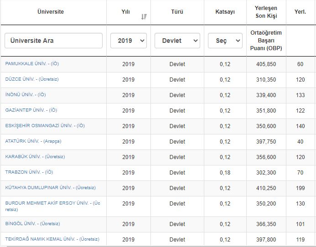Image resolution: width=316 pixels, height=247 pixels.
Task: Open GAZİANTEP ÜNİV. - (İÖ) link
Action: [x=31, y=110]
